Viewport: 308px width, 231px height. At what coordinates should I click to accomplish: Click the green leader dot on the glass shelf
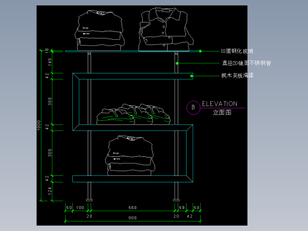coord(200,51)
